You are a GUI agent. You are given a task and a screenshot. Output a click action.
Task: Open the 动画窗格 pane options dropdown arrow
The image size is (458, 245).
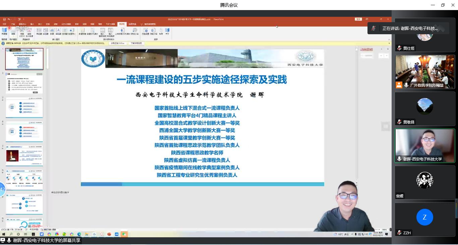(381, 49)
